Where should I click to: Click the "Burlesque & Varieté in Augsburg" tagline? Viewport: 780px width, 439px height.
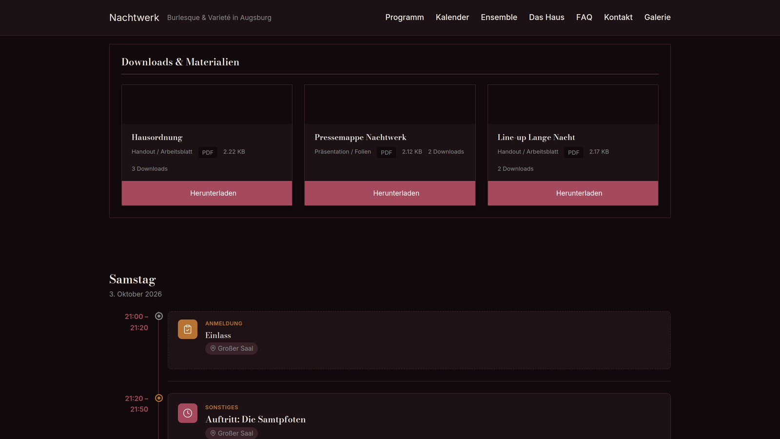pyautogui.click(x=219, y=18)
